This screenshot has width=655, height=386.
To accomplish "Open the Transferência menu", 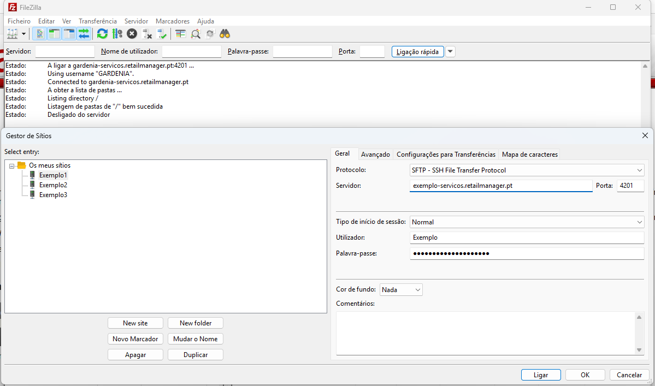I will coord(98,21).
